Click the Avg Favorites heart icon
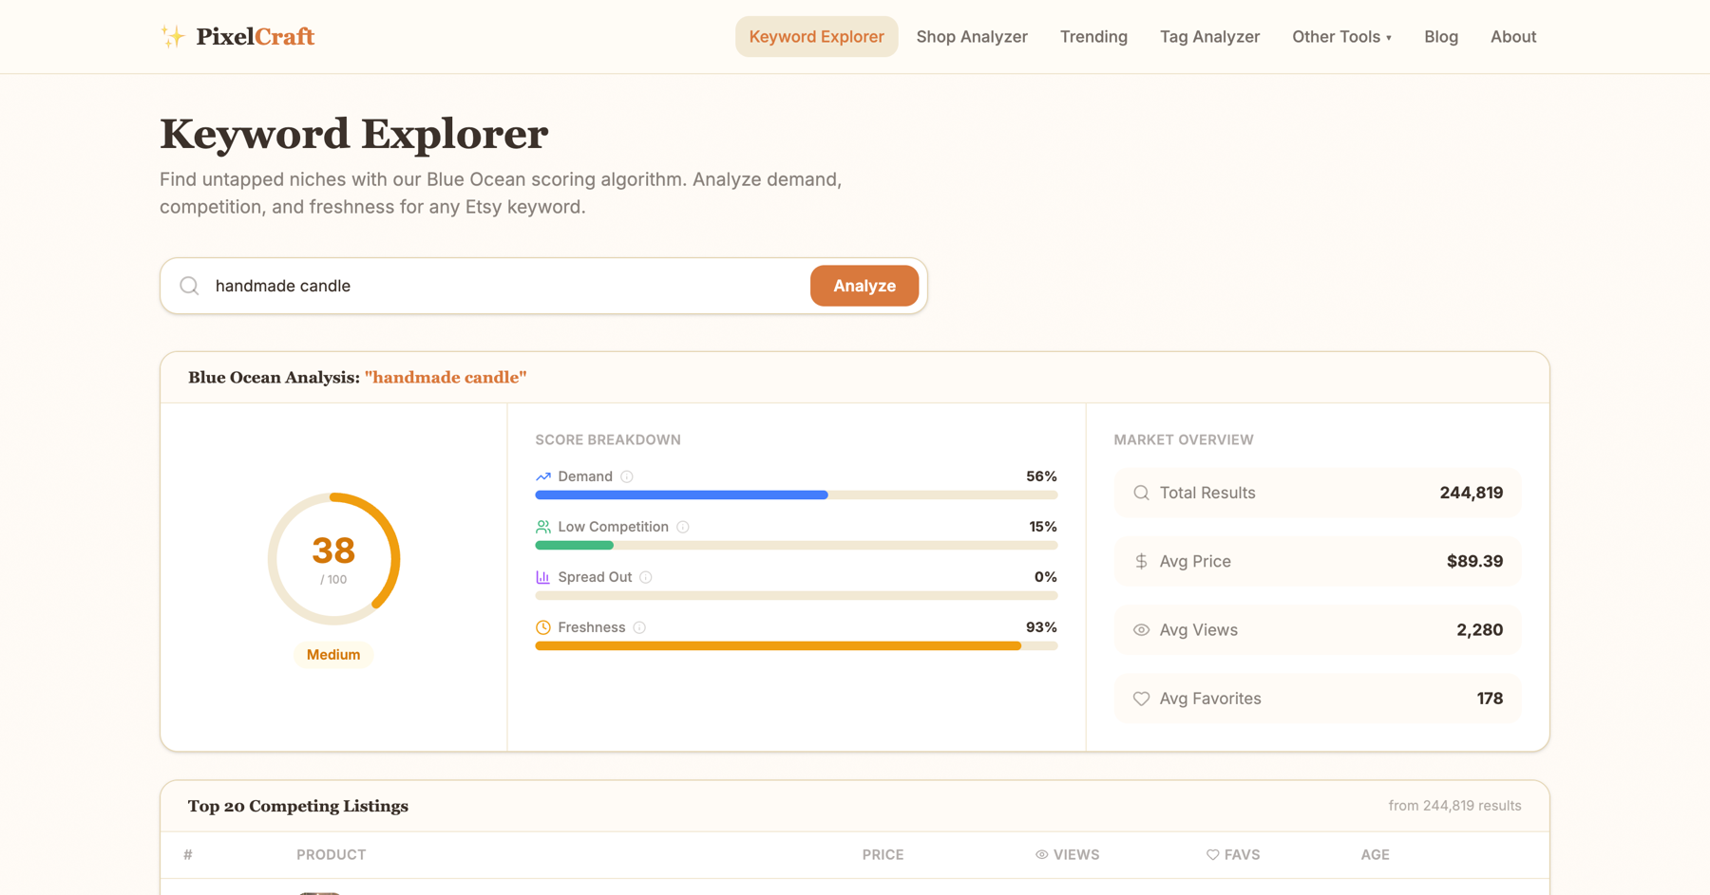Screen dimensions: 1710x895 pos(1142,699)
